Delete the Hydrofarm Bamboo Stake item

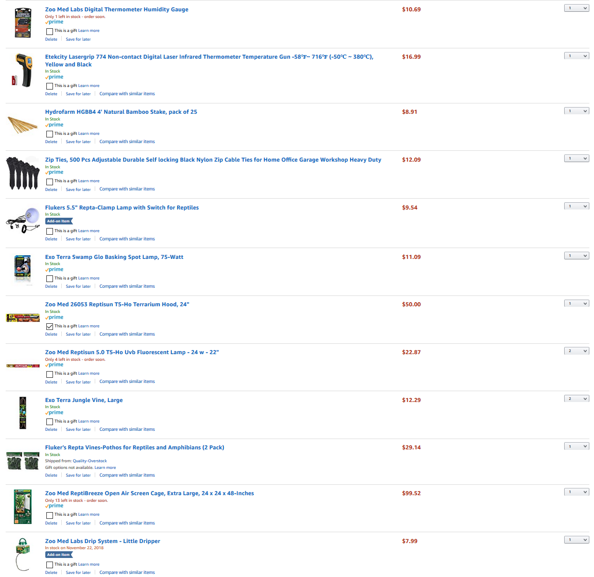pos(51,142)
